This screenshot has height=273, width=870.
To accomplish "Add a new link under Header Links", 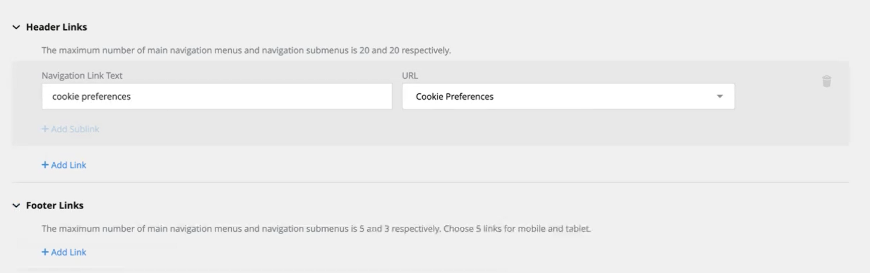I will pos(63,165).
